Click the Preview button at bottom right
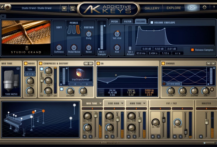This screenshot has height=147, width=217. pos(209,143)
